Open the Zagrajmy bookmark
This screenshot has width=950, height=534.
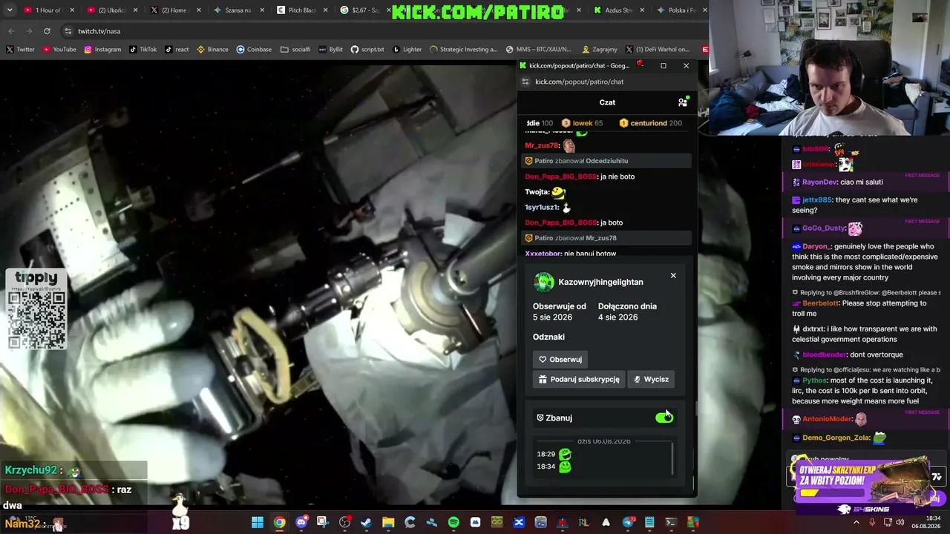pos(600,50)
